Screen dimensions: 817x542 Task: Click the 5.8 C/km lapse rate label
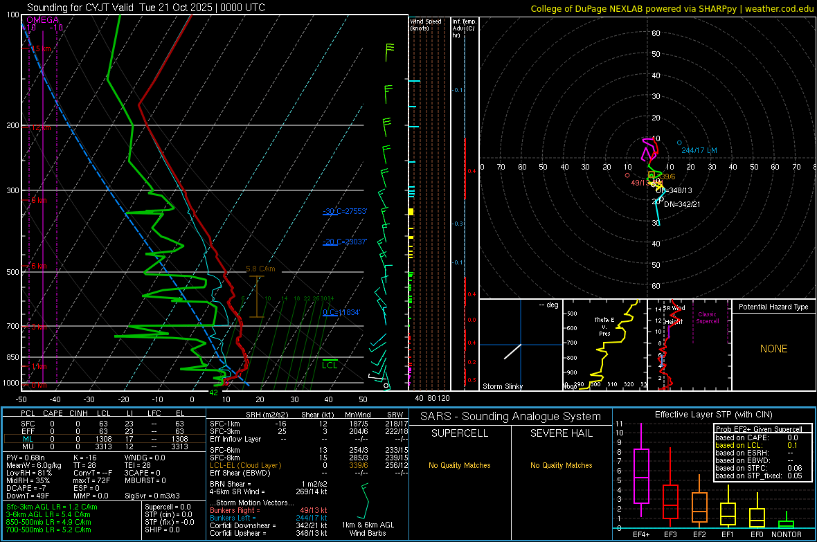point(260,269)
